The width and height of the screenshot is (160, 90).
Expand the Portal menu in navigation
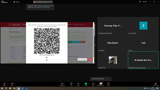coord(17,28)
